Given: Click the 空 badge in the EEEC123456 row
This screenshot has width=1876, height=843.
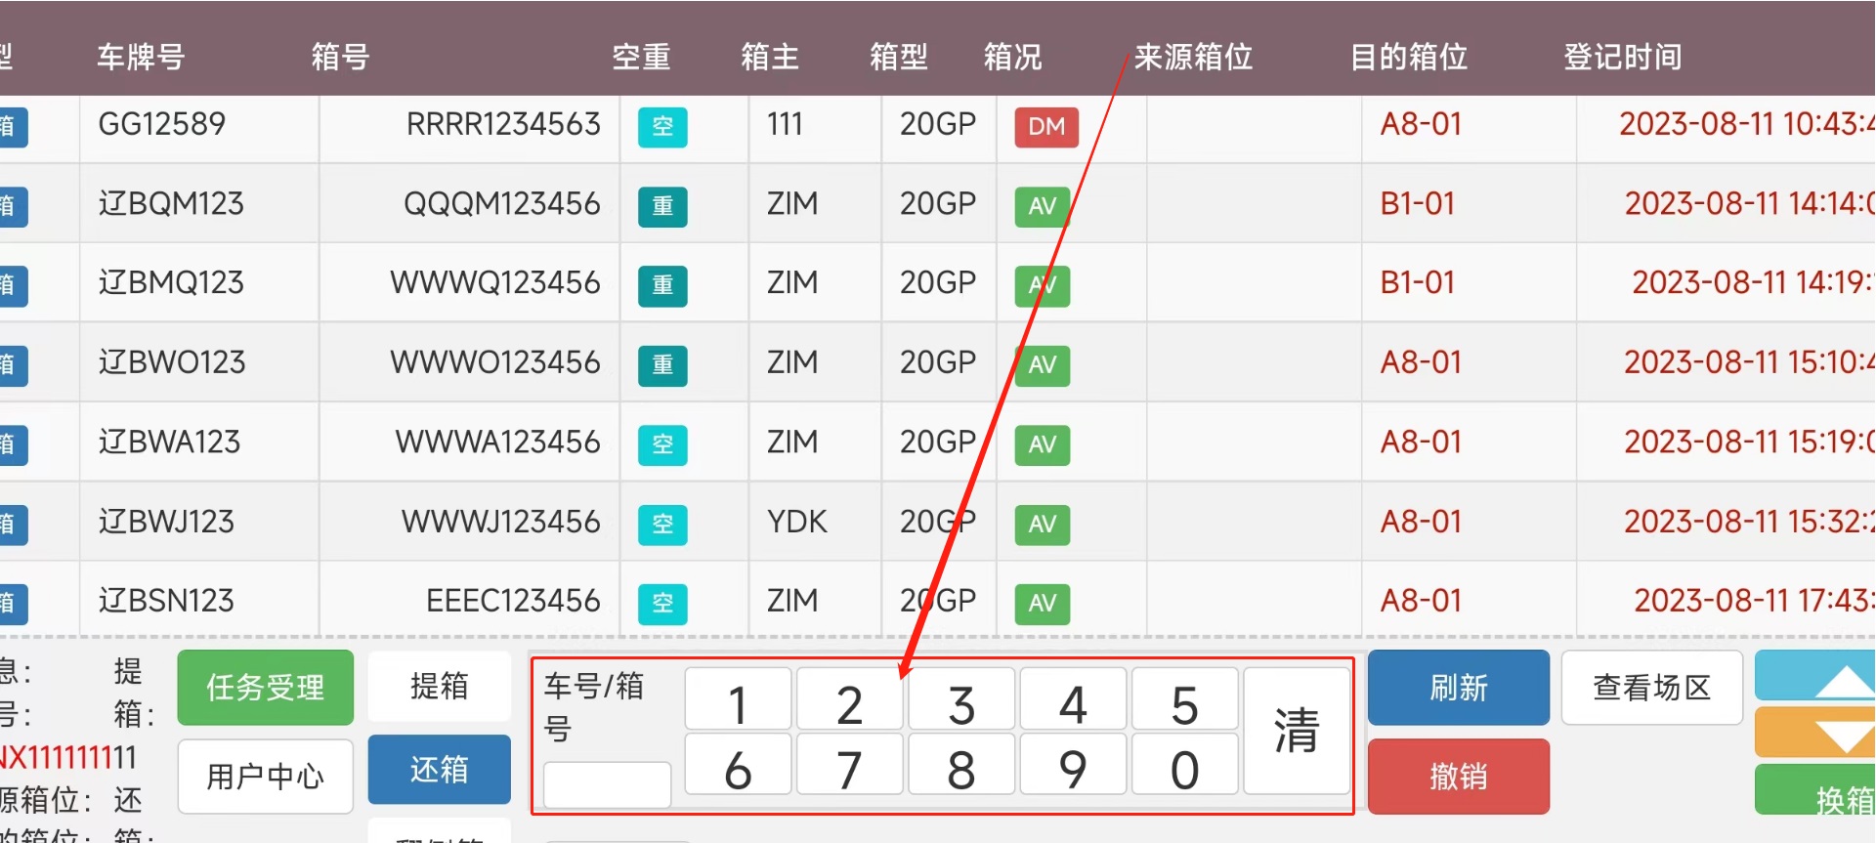Looking at the screenshot, I should tap(662, 604).
